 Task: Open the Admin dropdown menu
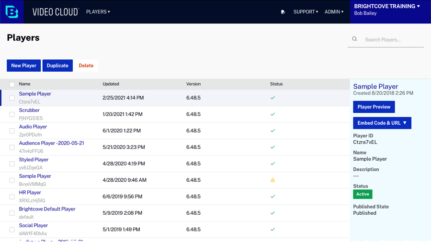[x=334, y=12]
